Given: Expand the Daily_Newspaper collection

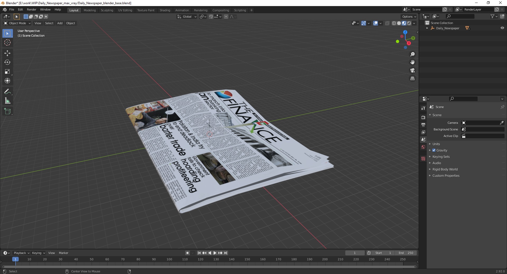Looking at the screenshot, I should pyautogui.click(x=427, y=28).
